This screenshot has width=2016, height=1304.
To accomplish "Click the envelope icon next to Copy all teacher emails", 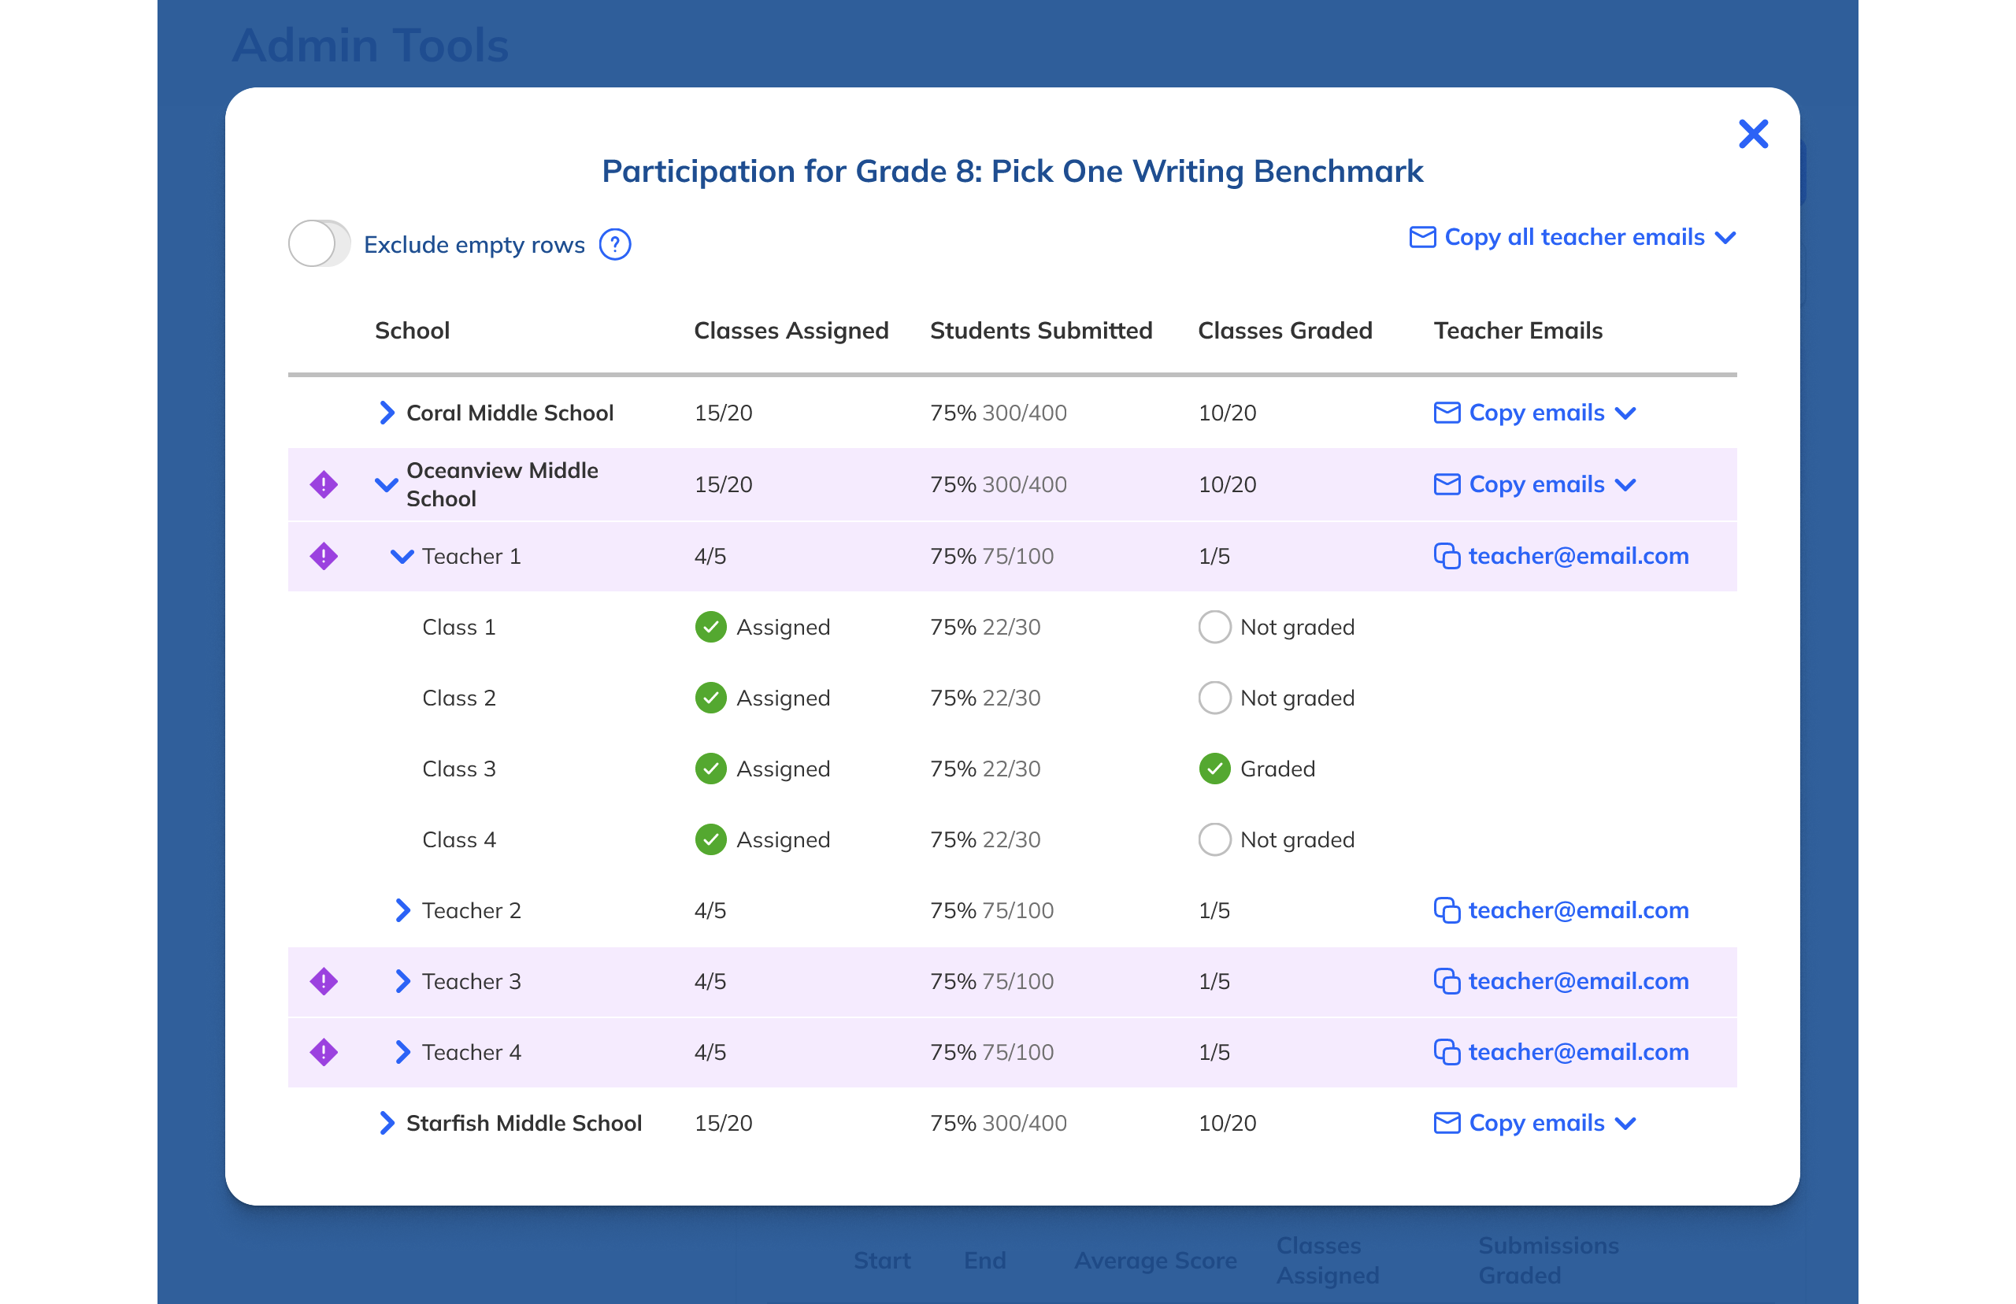I will [x=1421, y=237].
